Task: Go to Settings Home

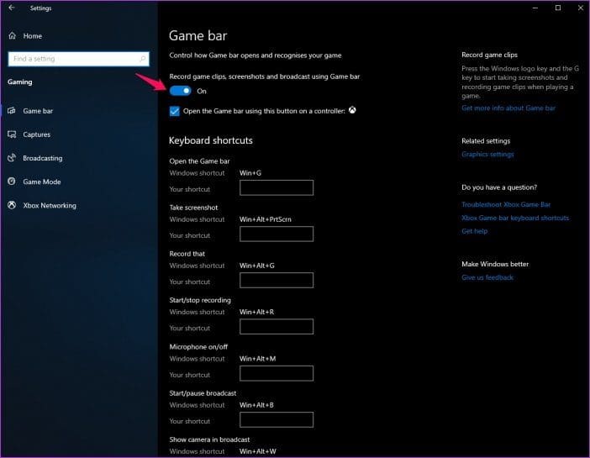Action: click(33, 36)
